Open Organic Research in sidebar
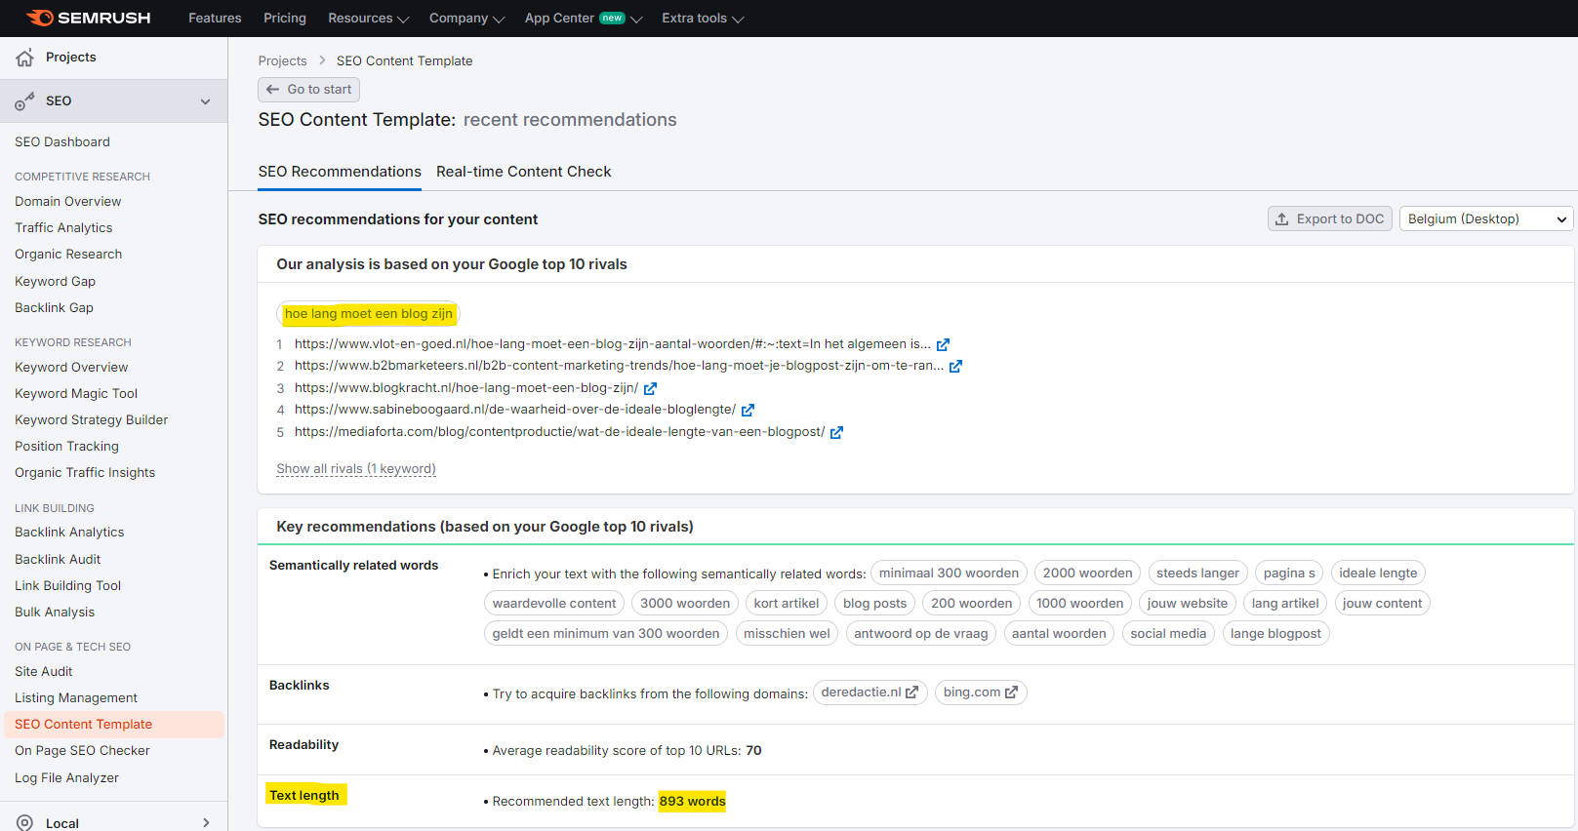The image size is (1578, 831). [x=68, y=255]
